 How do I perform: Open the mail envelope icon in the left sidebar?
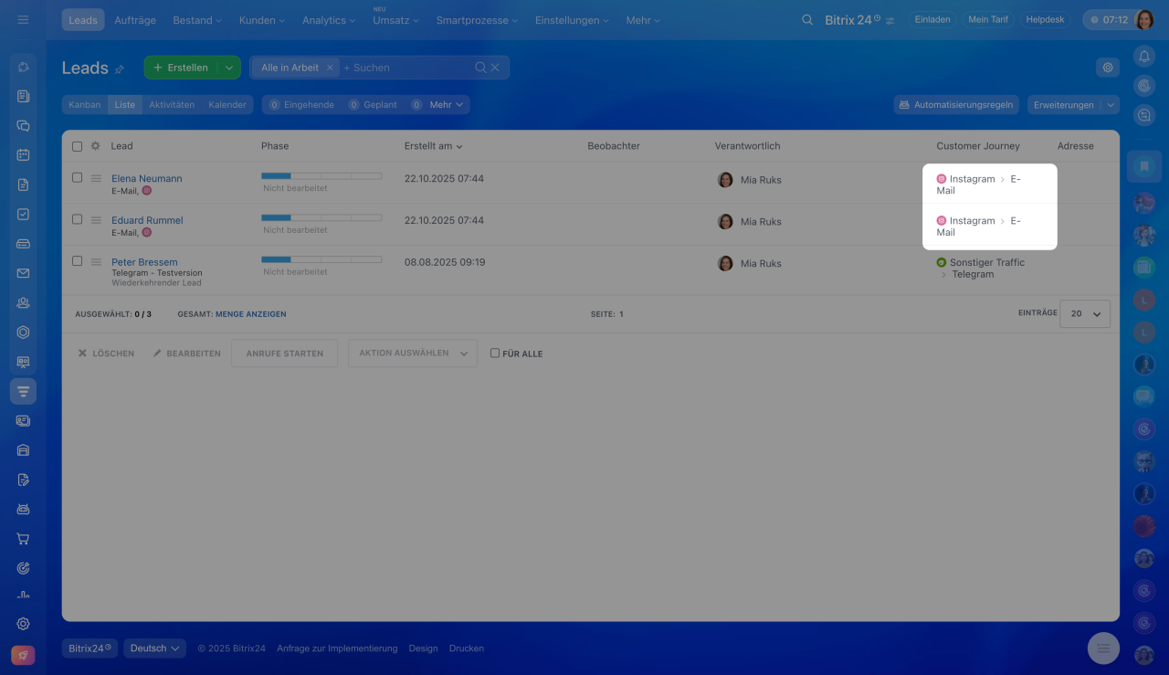point(24,273)
